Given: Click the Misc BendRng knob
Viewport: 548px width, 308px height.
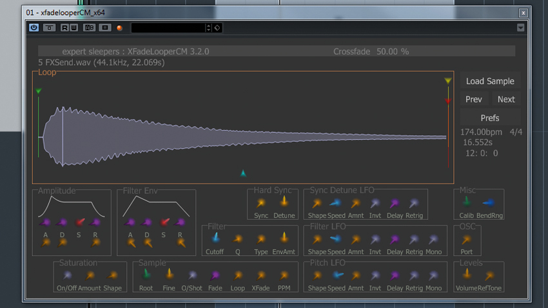Looking at the screenshot, I should [x=489, y=202].
